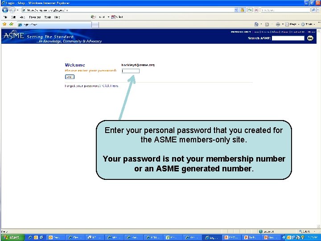
Task: Open the Edit menu
Action: (13, 17)
